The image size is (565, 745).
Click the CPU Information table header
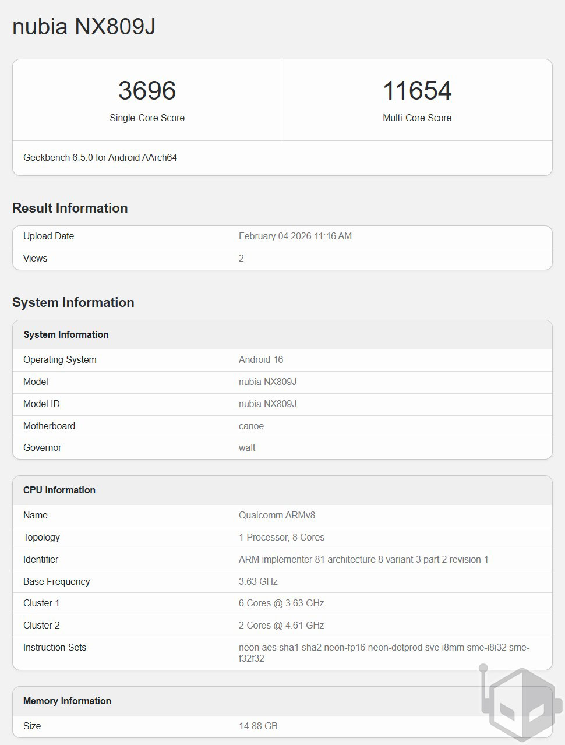59,490
